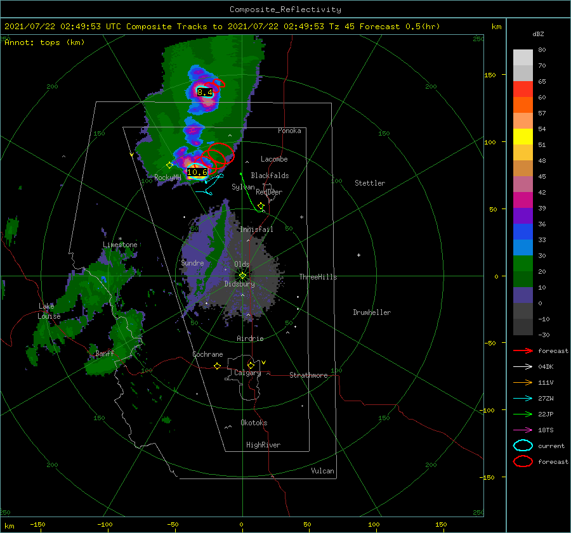Click the yellow diamond marker at radar center
This screenshot has width=571, height=533.
click(x=242, y=276)
